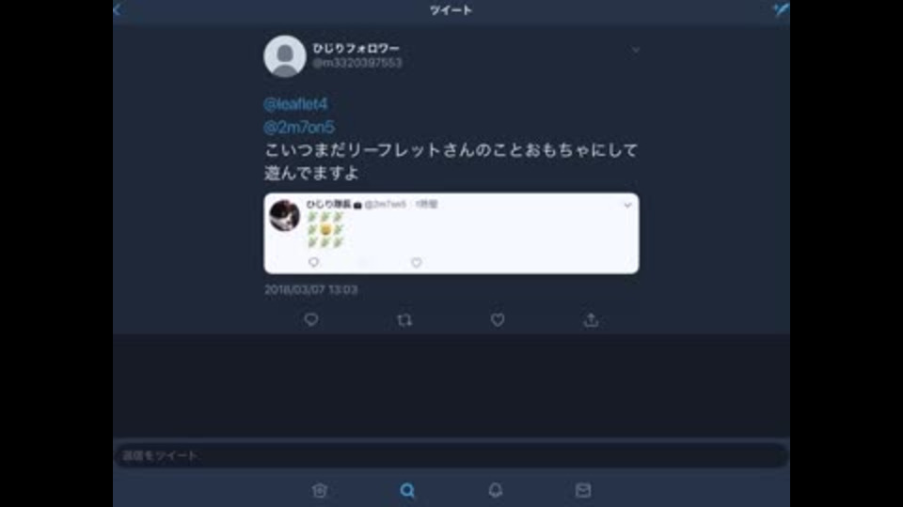Open the Notifications bell tab
Viewport: 903px width, 507px height.
point(496,490)
